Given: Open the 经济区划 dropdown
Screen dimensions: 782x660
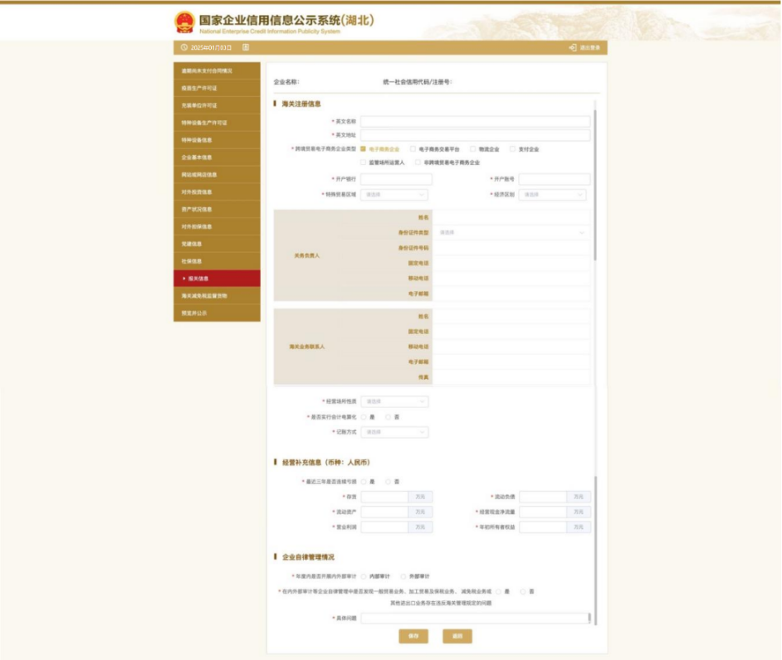Looking at the screenshot, I should 553,194.
